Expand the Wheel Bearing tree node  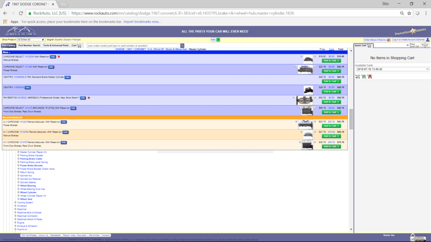point(18,186)
